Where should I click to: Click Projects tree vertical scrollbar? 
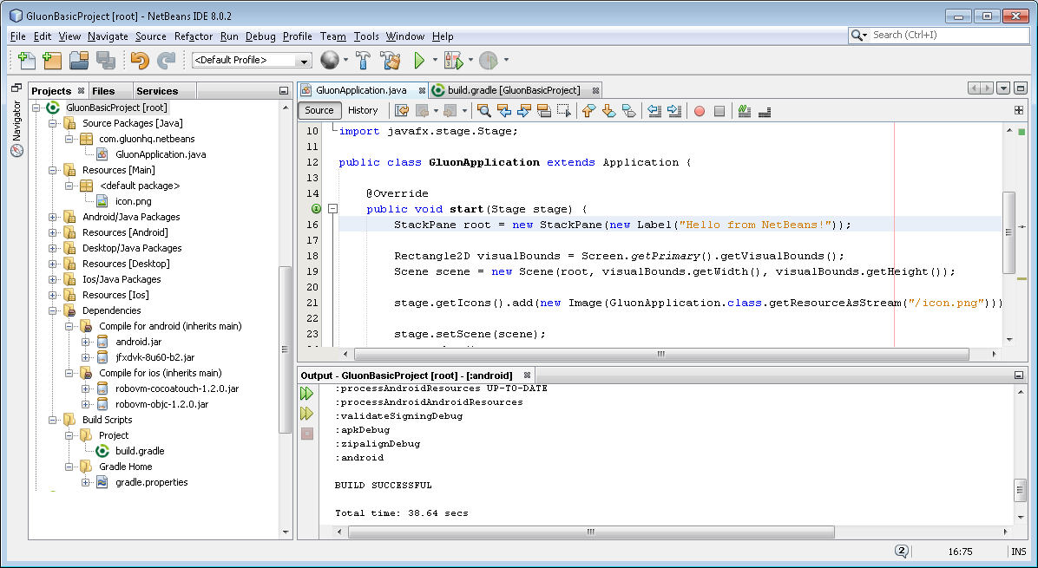(286, 349)
